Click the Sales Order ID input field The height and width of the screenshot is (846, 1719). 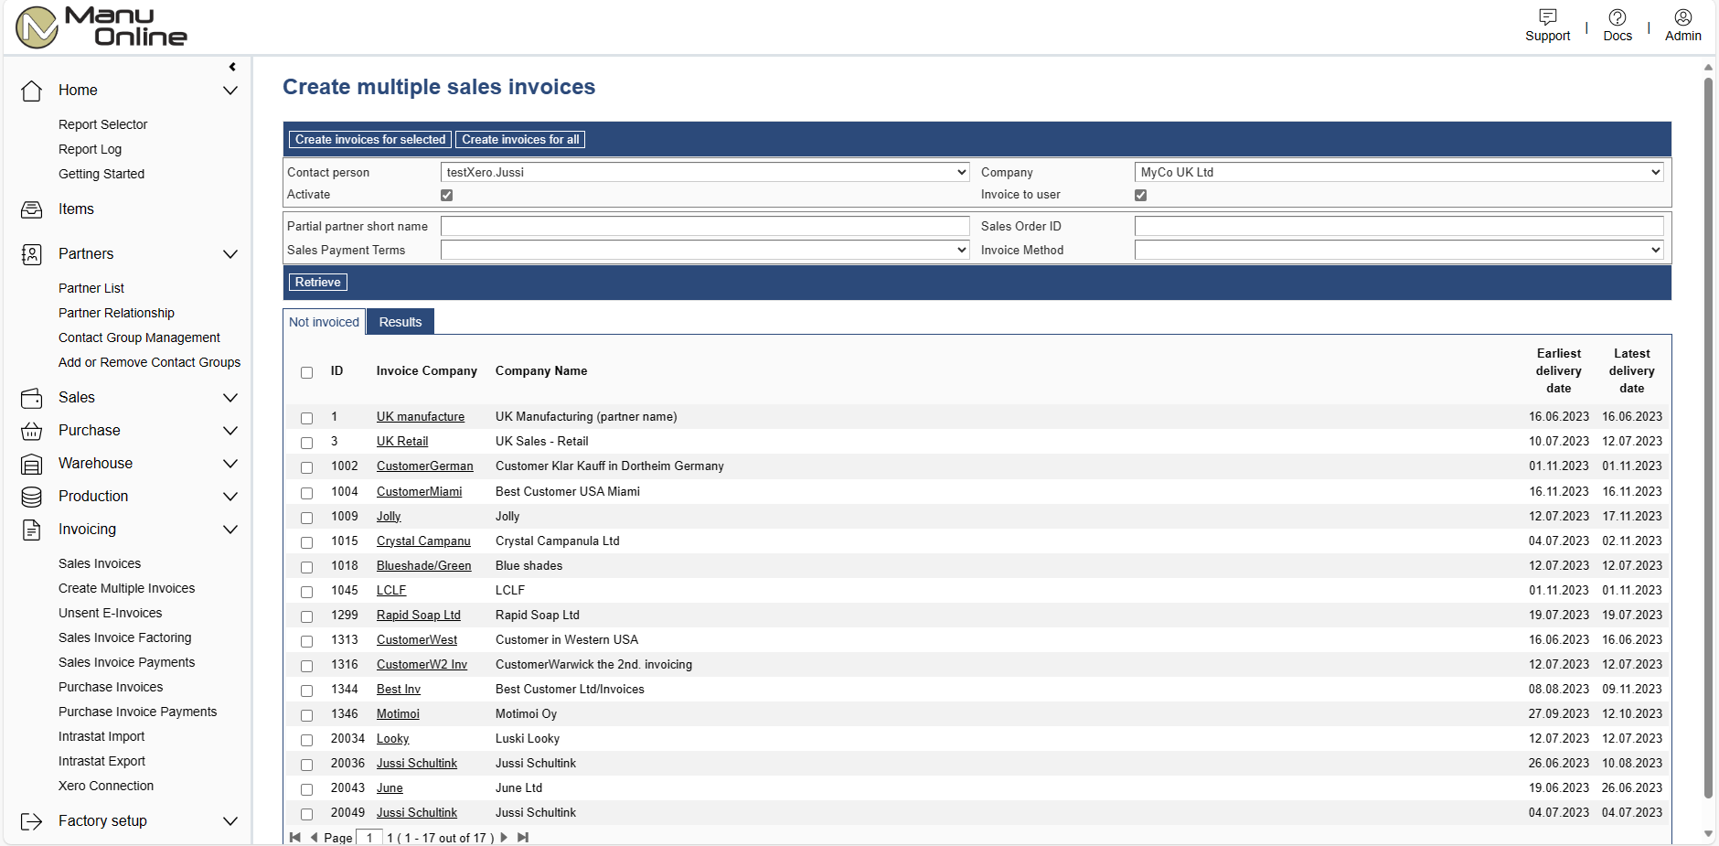coord(1398,226)
